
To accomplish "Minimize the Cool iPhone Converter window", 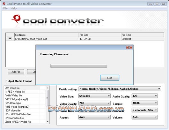I will pos(150,4).
